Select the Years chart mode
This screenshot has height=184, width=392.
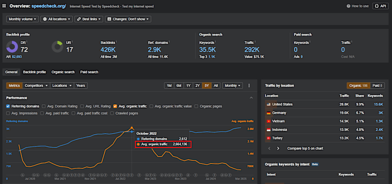[x=80, y=85]
